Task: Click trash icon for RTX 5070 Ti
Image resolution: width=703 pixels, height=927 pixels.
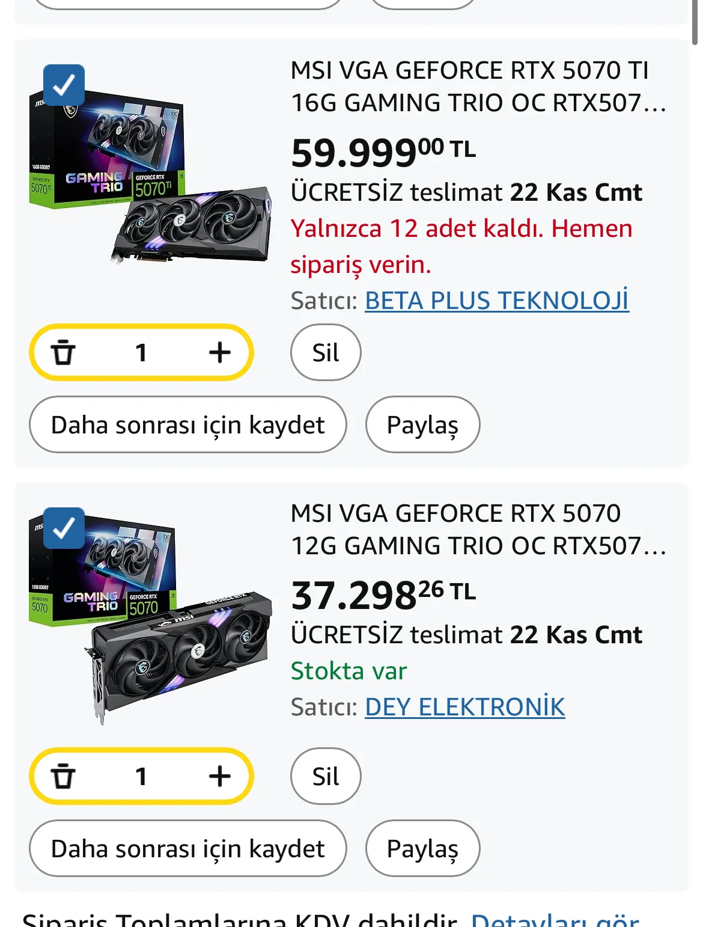Action: click(x=62, y=353)
